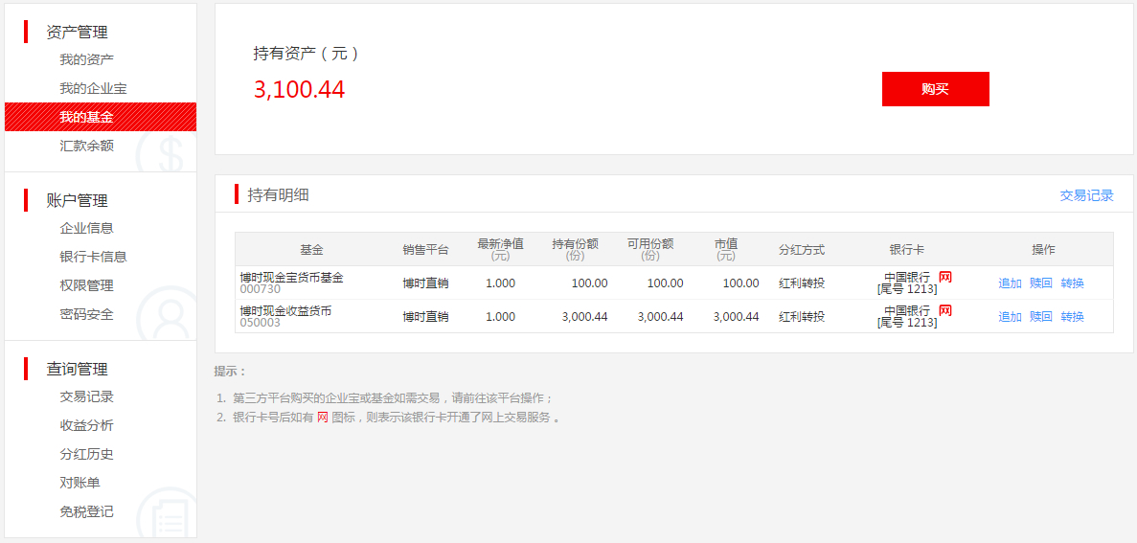Click 转换 for 博时现金收益货币
This screenshot has width=1137, height=543.
[x=1072, y=317]
